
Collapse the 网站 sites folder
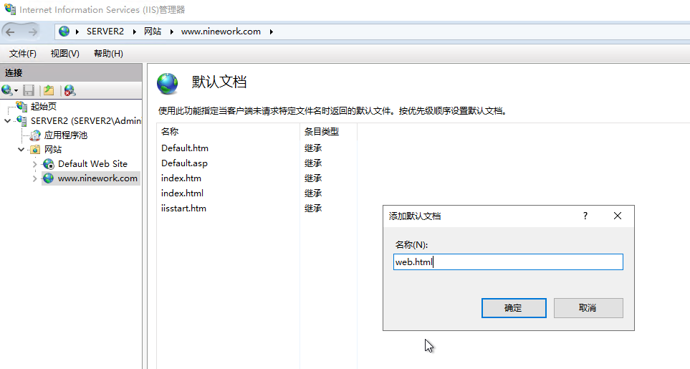point(21,149)
